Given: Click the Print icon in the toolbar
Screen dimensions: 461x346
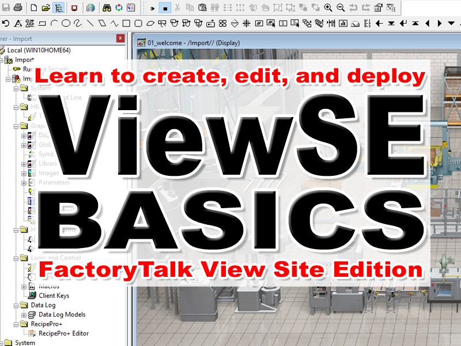Looking at the screenshot, I should click(x=18, y=7).
